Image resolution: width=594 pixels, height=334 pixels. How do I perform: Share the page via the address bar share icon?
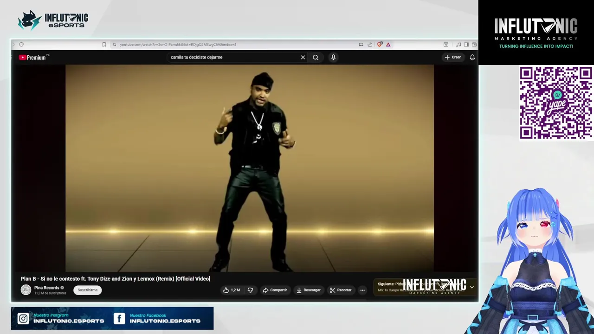click(x=370, y=45)
